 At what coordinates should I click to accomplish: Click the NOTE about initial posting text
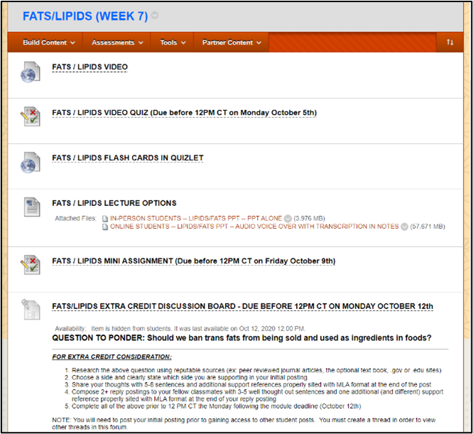(244, 423)
